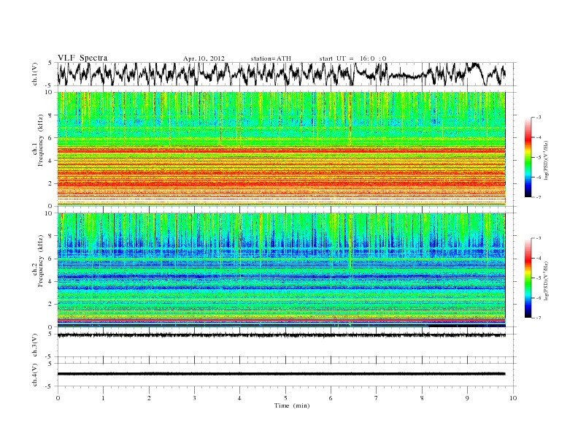Click the "-3" label on ch.1 color bar
Image resolution: width=578 pixels, height=447 pixels.
(x=539, y=118)
